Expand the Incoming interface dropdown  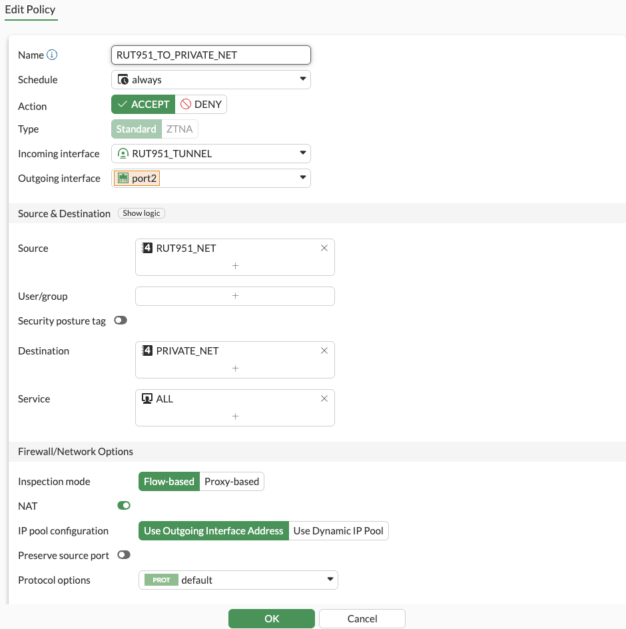tap(210, 154)
